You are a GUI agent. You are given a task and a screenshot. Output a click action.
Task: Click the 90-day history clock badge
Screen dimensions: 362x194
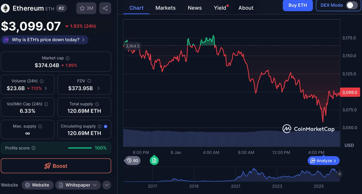132,160
